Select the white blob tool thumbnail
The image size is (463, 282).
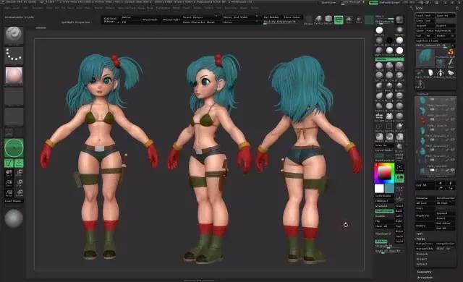[430, 73]
